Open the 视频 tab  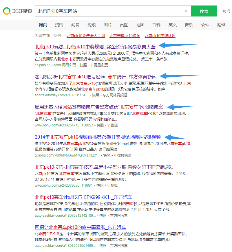92,25
